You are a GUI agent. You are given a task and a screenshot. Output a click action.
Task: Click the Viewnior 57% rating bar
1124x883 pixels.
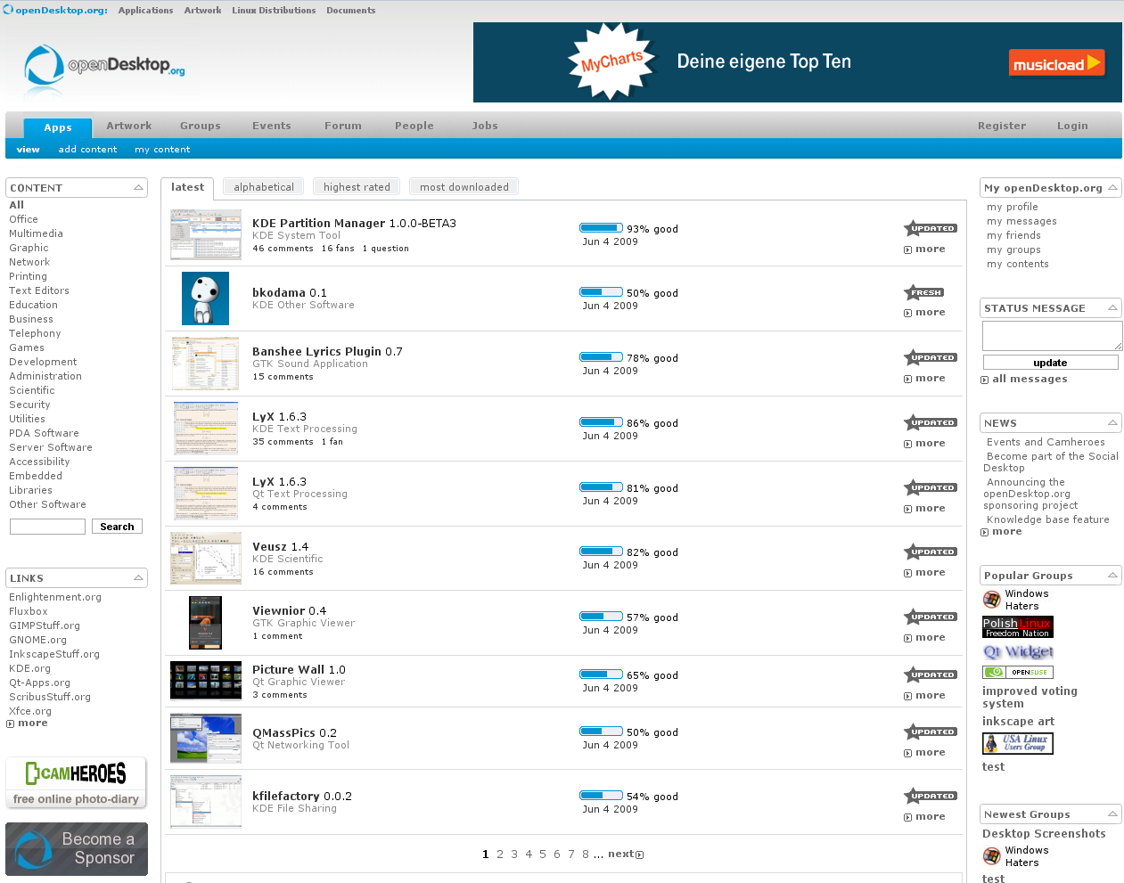601,617
